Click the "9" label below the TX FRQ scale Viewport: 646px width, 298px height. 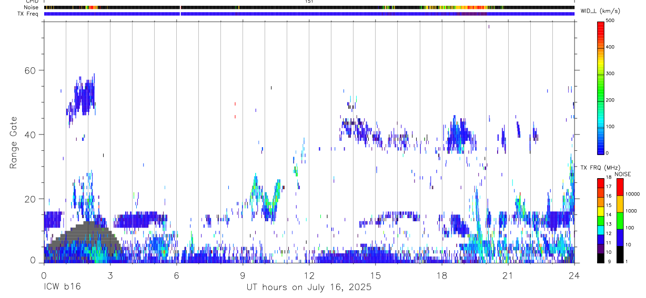pyautogui.click(x=609, y=261)
